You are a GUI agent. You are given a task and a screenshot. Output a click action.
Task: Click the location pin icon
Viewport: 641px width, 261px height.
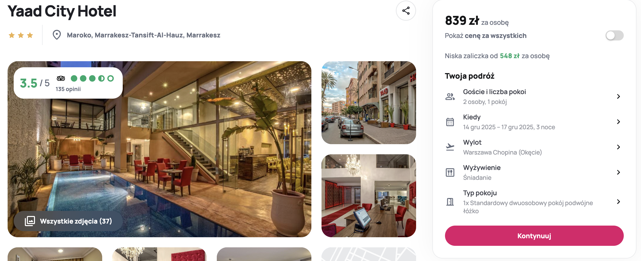(x=57, y=35)
